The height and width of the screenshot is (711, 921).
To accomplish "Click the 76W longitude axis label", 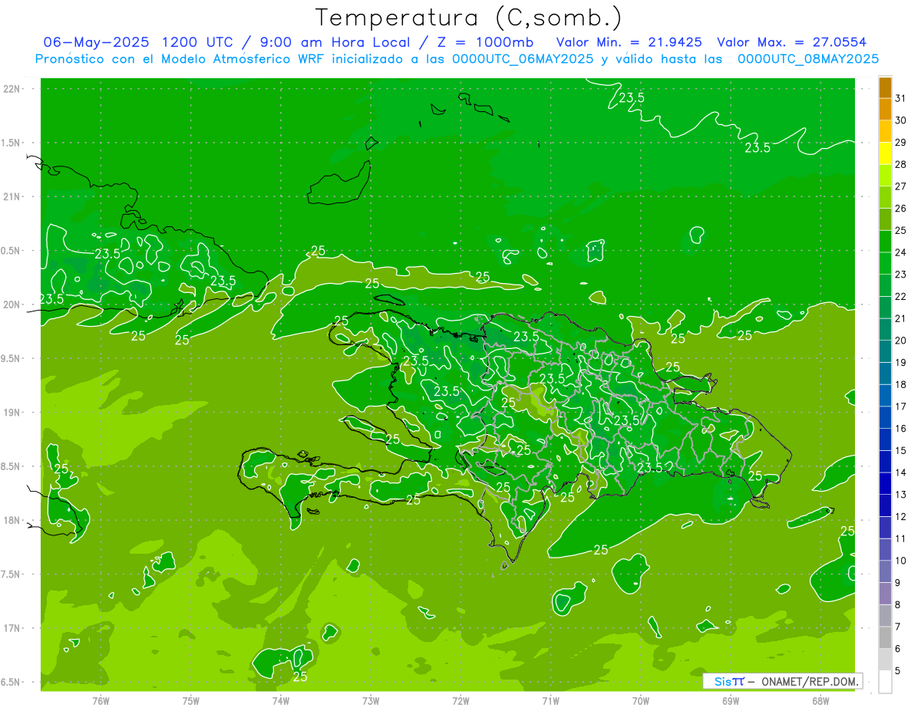I will click(101, 700).
